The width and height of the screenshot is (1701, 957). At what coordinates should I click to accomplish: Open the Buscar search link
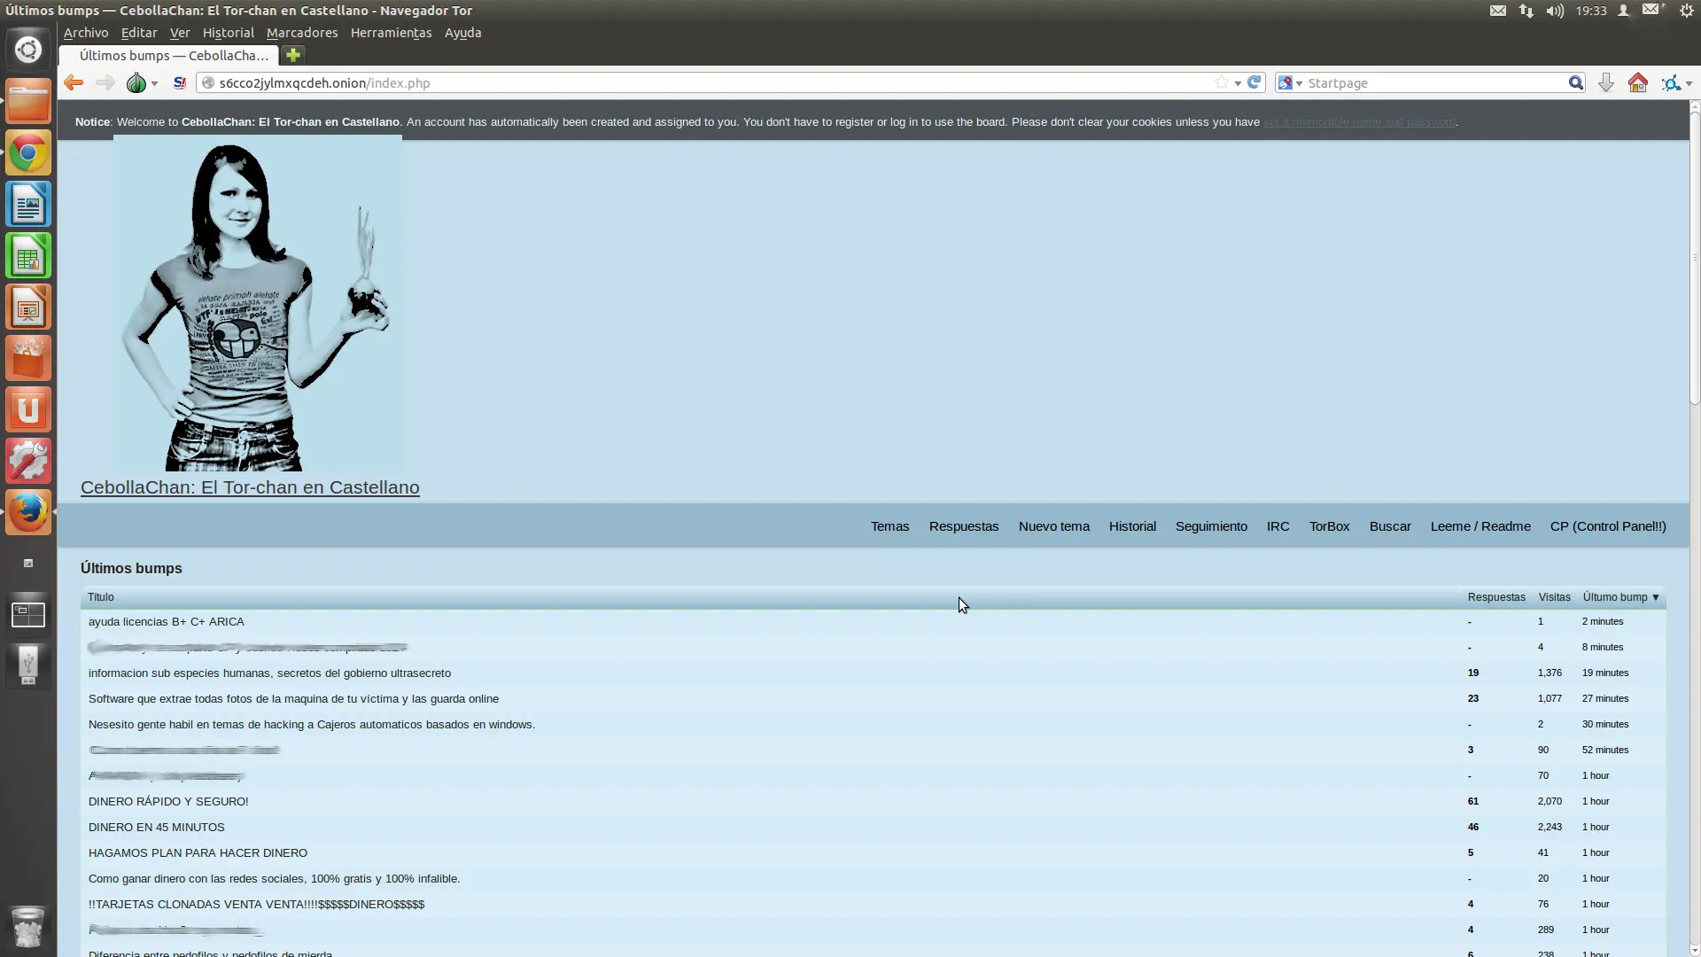(x=1390, y=526)
